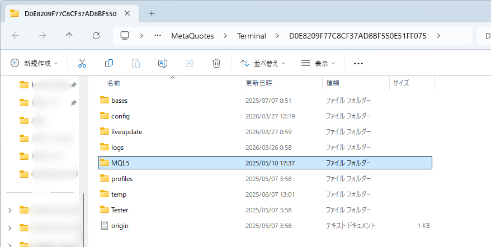Open a new tab with plus button

click(x=152, y=14)
